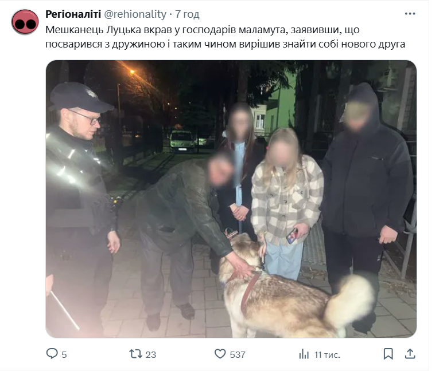This screenshot has width=447, height=371.
Task: Like the tweet with the heart icon
Action: coord(220,354)
